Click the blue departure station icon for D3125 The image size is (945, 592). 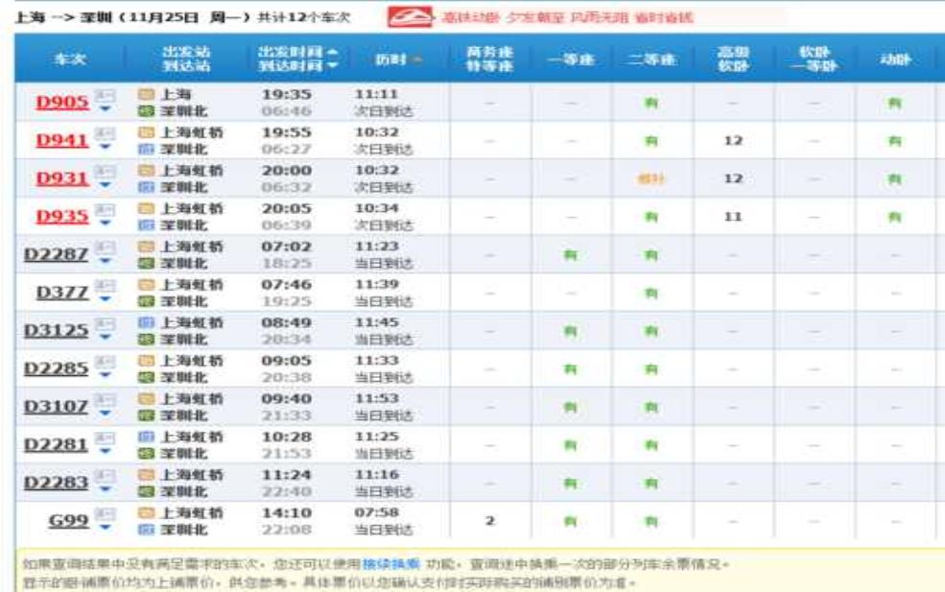pos(145,323)
